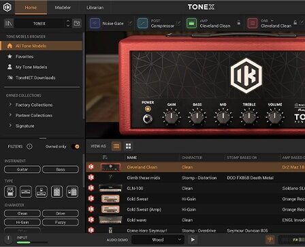Click the filters info icon
Image resolution: width=305 pixels, height=247 pixels.
[x=29, y=146]
